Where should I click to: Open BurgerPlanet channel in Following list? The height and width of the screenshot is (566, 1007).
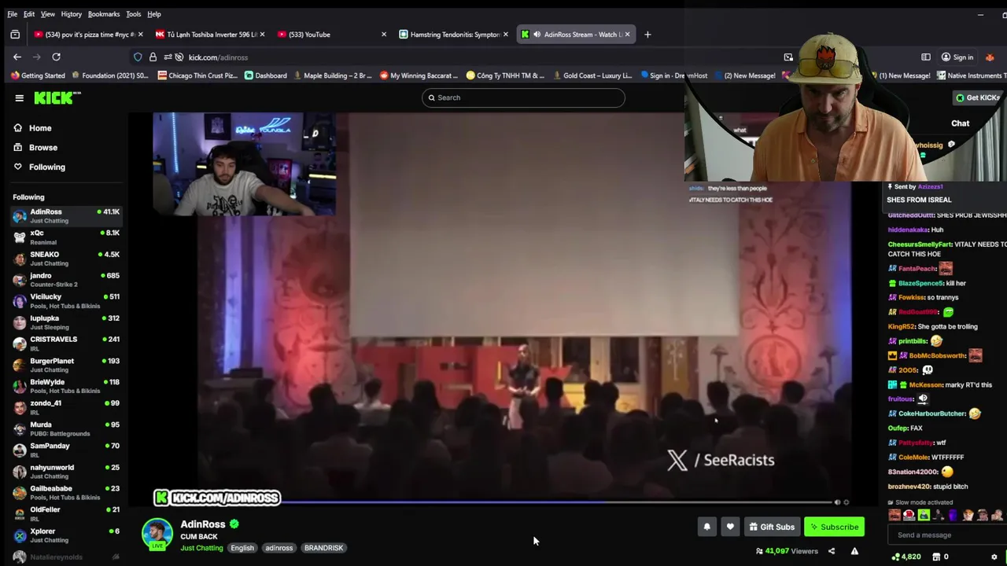coord(67,365)
